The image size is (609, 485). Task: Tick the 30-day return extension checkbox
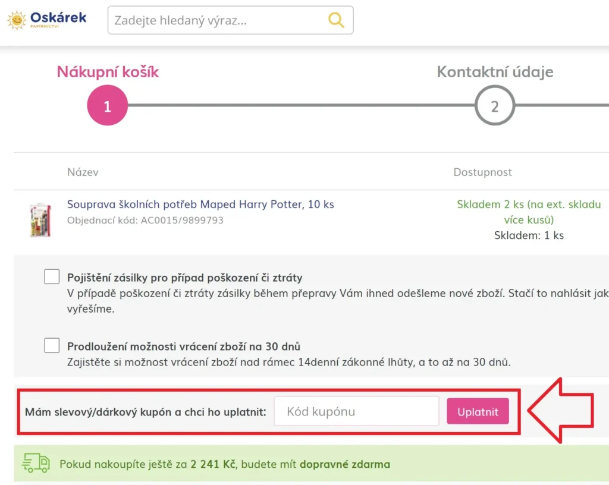52,345
